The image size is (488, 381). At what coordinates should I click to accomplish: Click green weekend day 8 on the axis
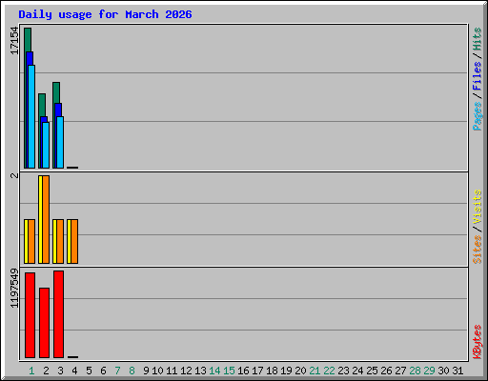pyautogui.click(x=132, y=371)
